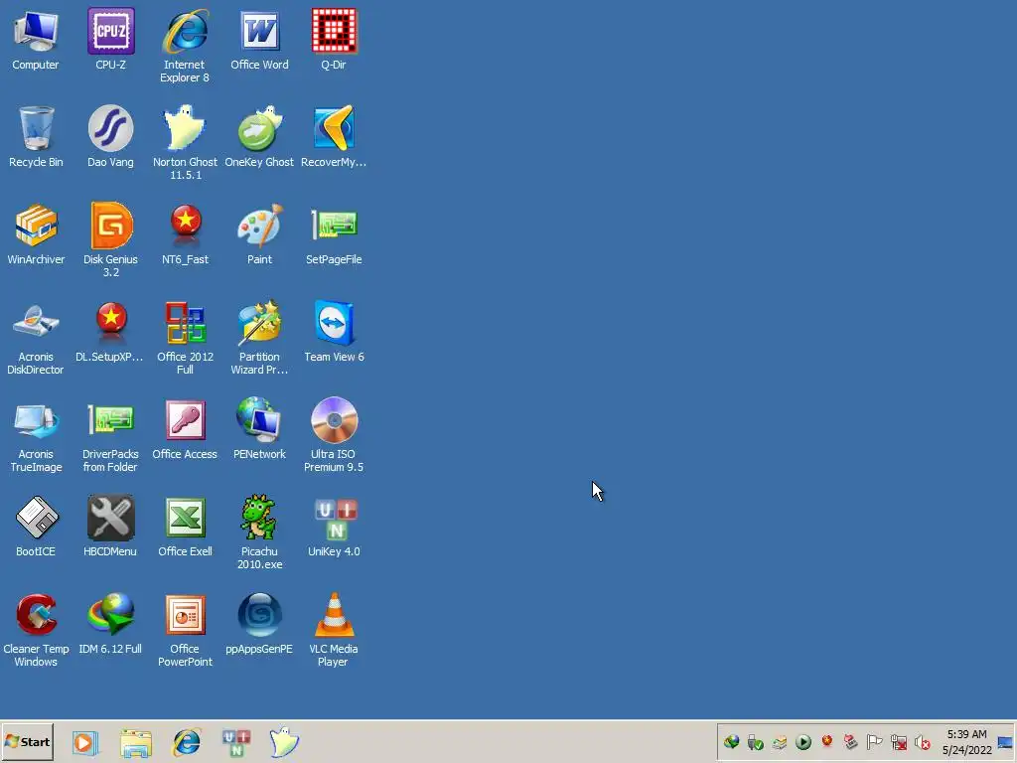Click the HBCDMenu tools icon

pyautogui.click(x=111, y=526)
